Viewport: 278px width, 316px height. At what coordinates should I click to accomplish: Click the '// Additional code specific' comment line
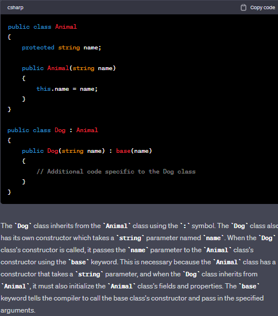[x=116, y=172]
